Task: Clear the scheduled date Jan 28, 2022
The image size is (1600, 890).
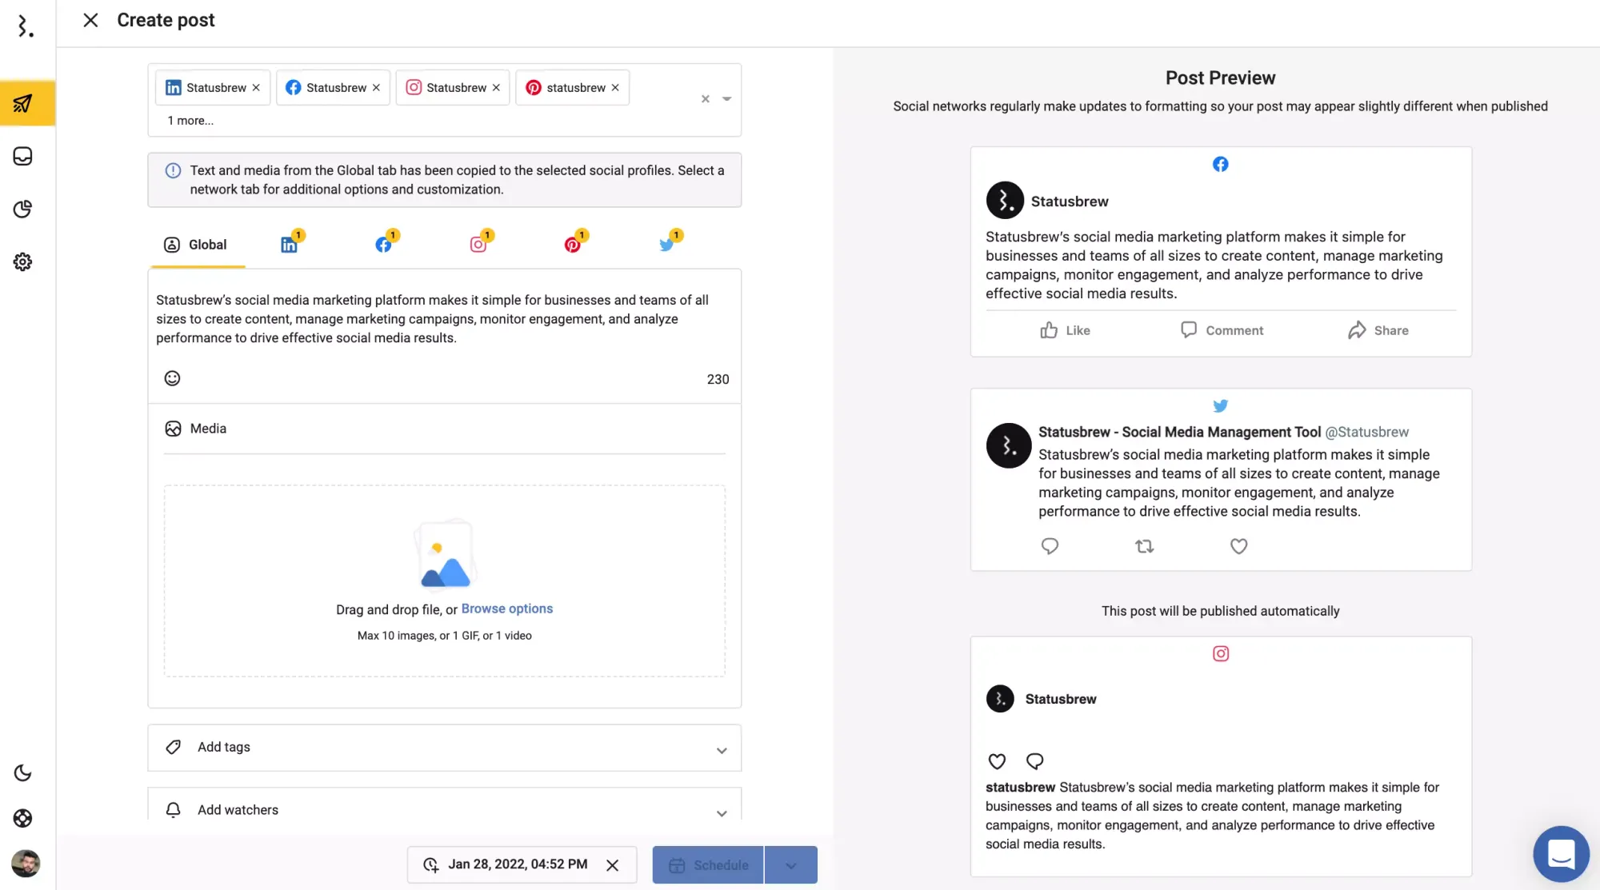Action: 612,865
